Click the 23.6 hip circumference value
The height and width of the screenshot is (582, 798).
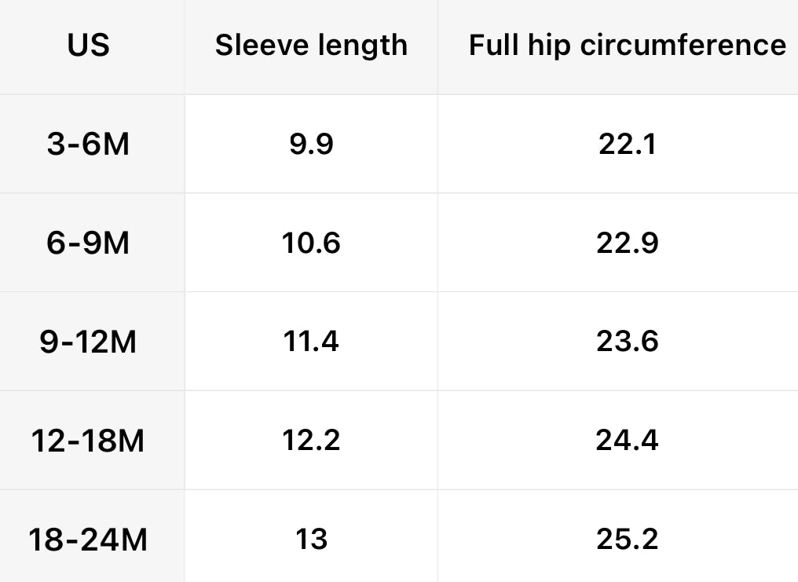click(x=627, y=342)
